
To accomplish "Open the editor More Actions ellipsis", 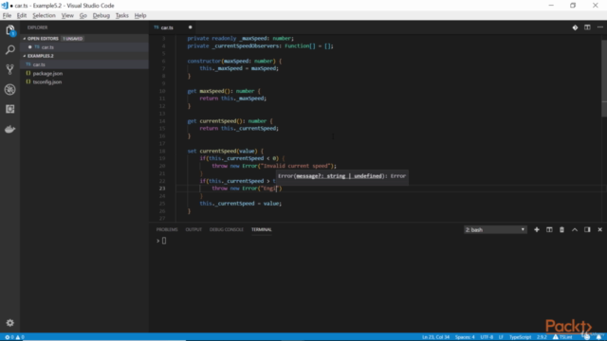I will (x=599, y=27).
